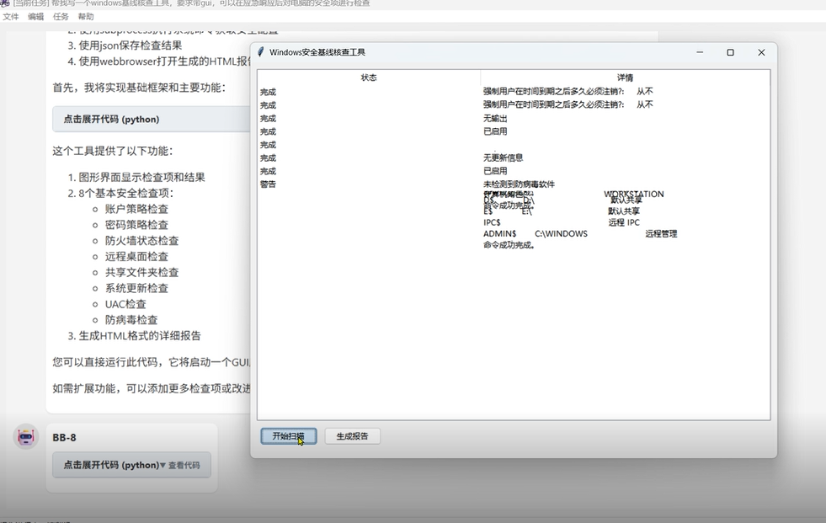Viewport: 826px width, 523px height.
Task: Click the 系统更新检查 list item
Action: coord(136,288)
